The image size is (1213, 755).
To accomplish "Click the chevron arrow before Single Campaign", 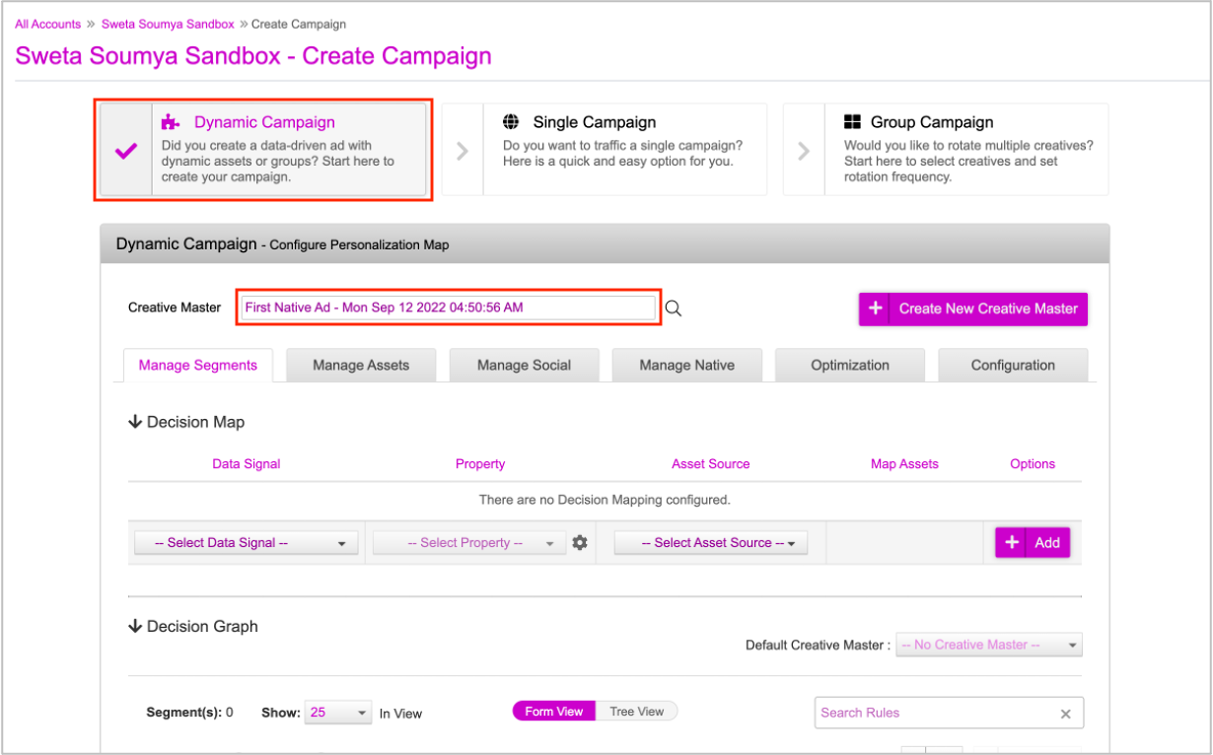I will coord(463,151).
